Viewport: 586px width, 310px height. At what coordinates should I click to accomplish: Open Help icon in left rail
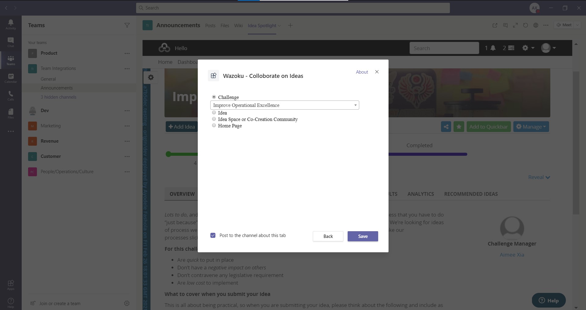(11, 303)
